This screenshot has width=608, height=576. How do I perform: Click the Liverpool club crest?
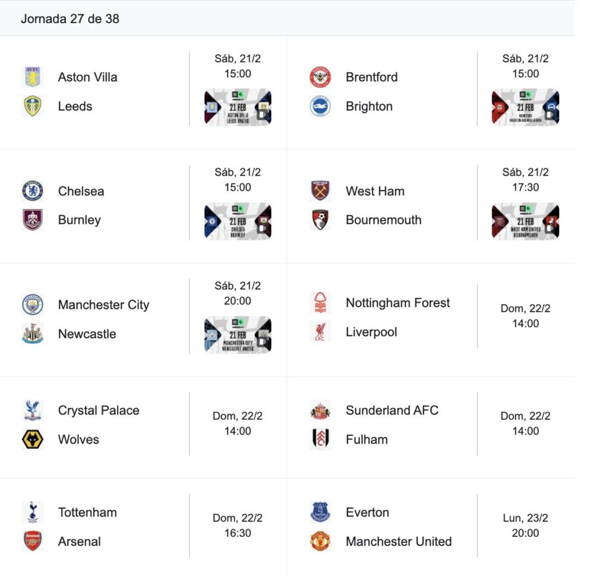coord(320,332)
